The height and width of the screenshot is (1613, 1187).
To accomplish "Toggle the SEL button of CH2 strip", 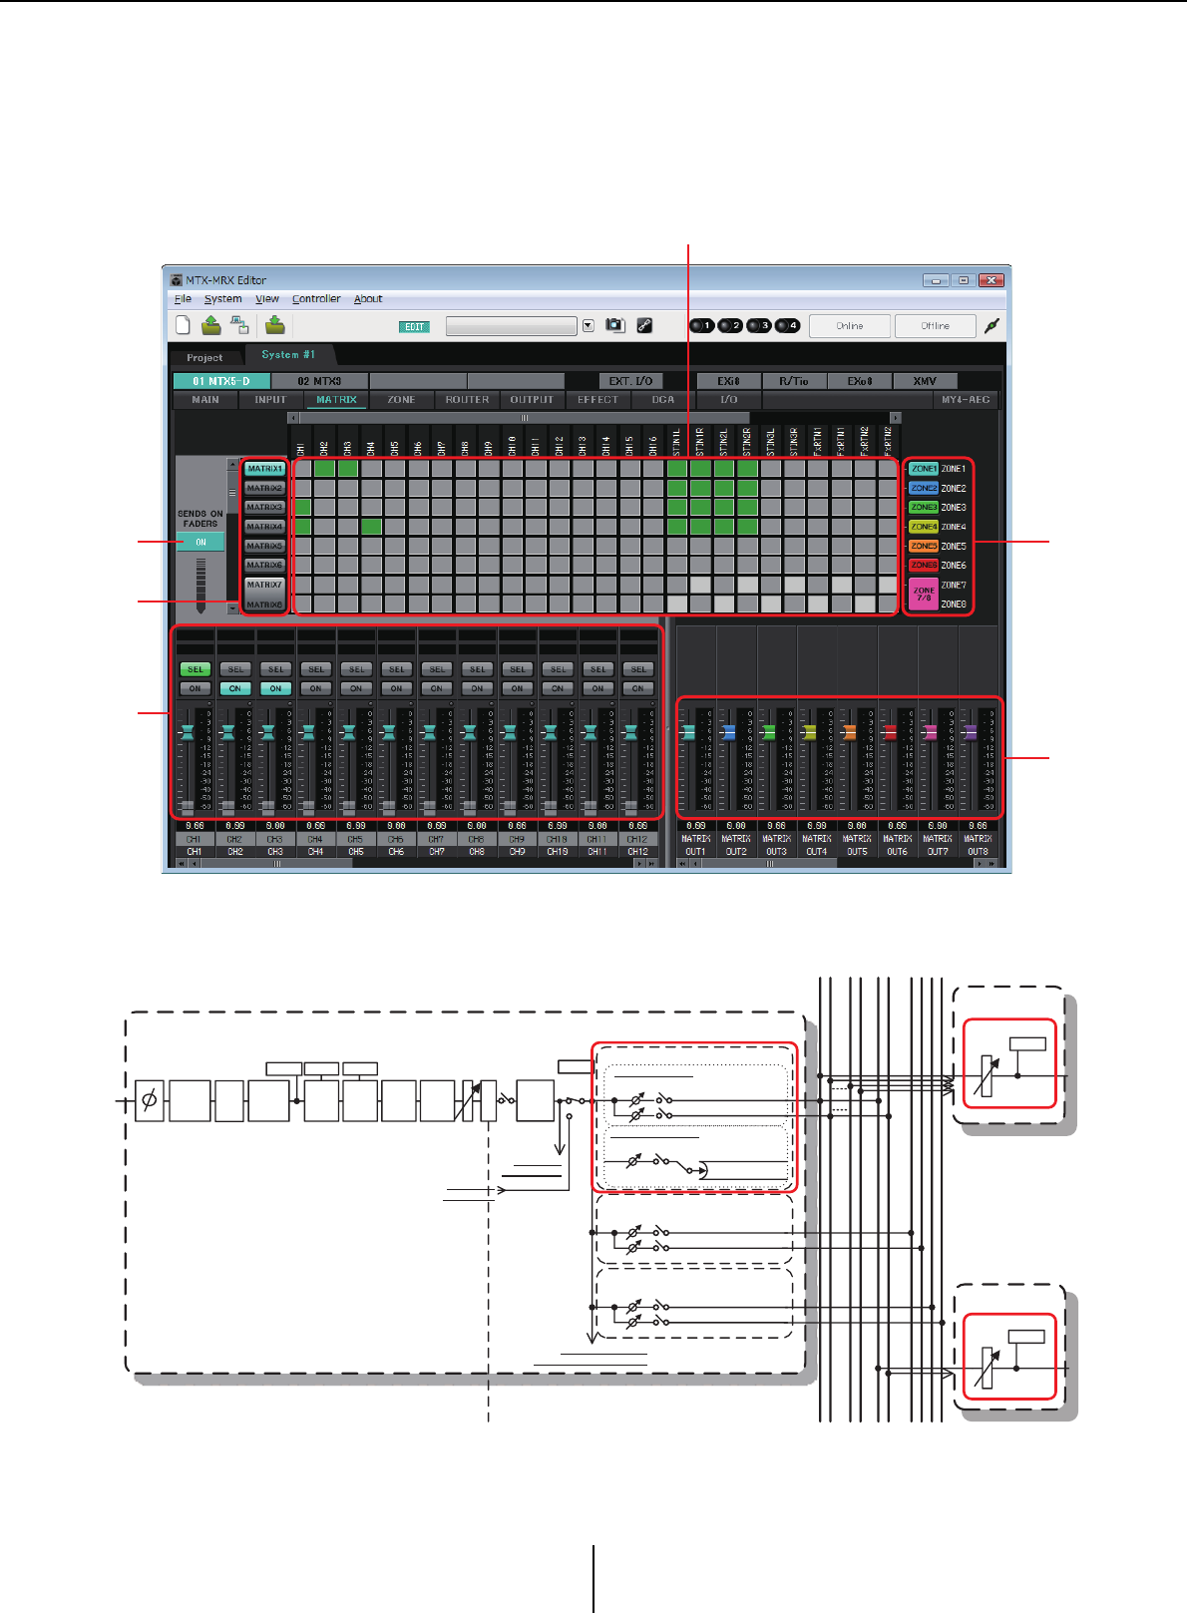I will click(235, 669).
